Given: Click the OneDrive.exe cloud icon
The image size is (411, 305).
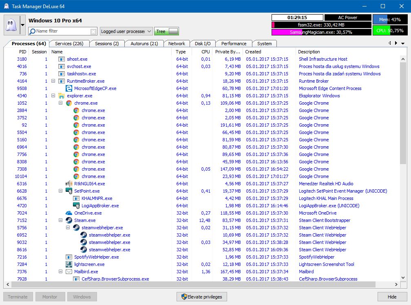Looking at the screenshot, I should [x=69, y=213].
